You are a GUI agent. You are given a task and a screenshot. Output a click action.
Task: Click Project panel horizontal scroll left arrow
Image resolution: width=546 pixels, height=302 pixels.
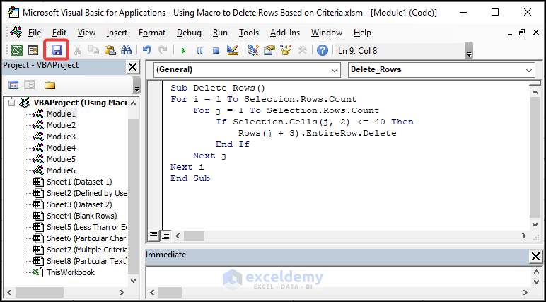coord(9,292)
